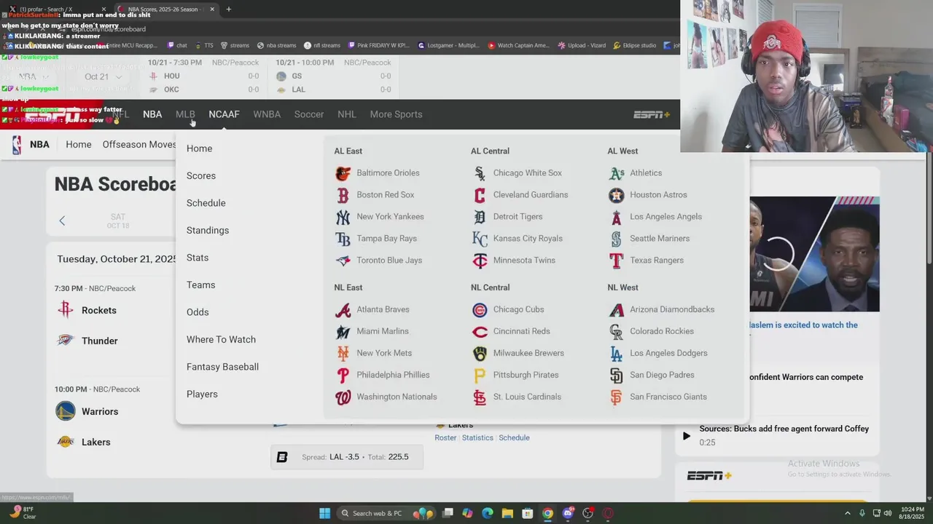Image resolution: width=933 pixels, height=524 pixels.
Task: Click the Baltimore Orioles team logo
Action: pyautogui.click(x=343, y=173)
